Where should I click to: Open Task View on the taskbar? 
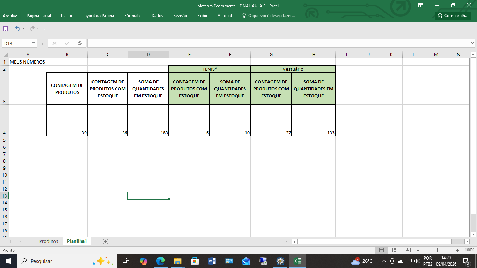point(126,261)
